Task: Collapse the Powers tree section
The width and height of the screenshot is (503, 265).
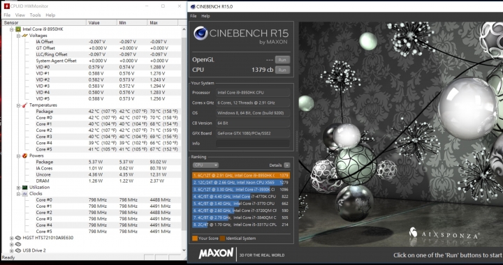Action: click(18, 156)
